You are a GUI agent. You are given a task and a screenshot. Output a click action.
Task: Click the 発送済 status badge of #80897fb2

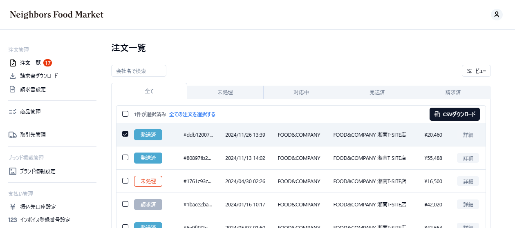click(148, 158)
